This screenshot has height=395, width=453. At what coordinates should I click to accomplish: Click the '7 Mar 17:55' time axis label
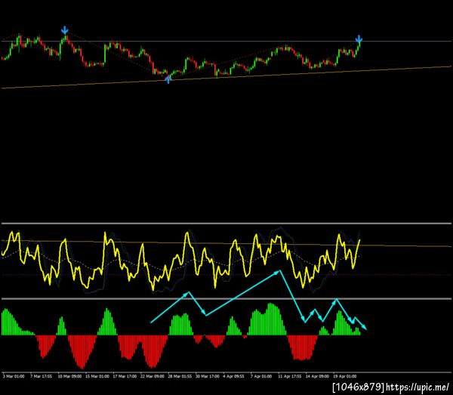(42, 376)
